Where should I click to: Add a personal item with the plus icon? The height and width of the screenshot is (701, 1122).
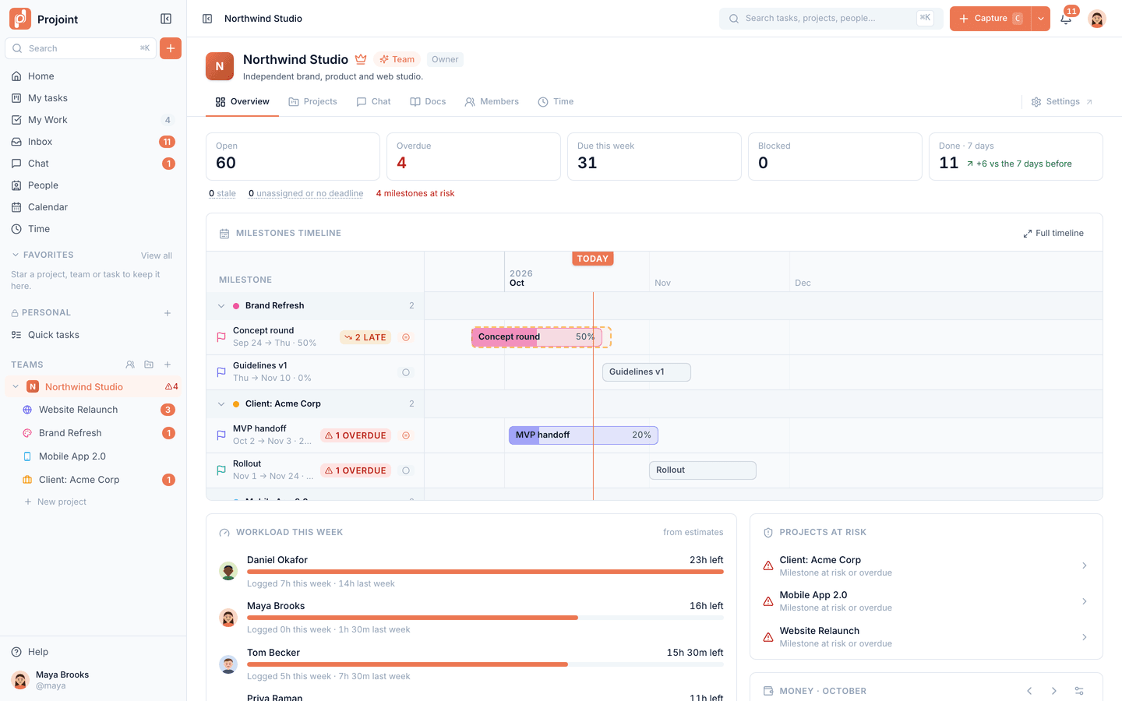tap(168, 313)
